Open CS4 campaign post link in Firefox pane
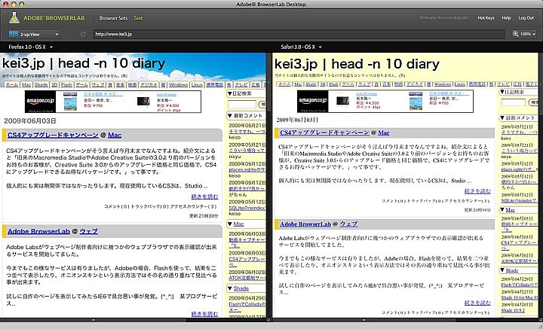Viewport: 543px width, 329px height. (x=52, y=135)
